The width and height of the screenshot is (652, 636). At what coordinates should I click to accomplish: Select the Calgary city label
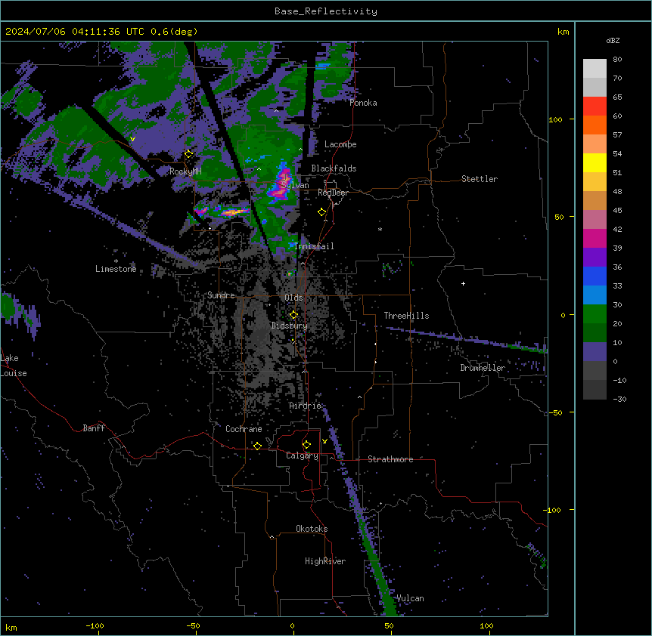pyautogui.click(x=303, y=455)
